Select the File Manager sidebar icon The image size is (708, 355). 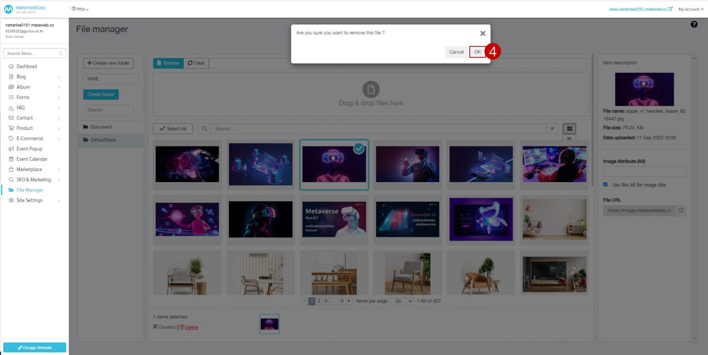[x=11, y=190]
